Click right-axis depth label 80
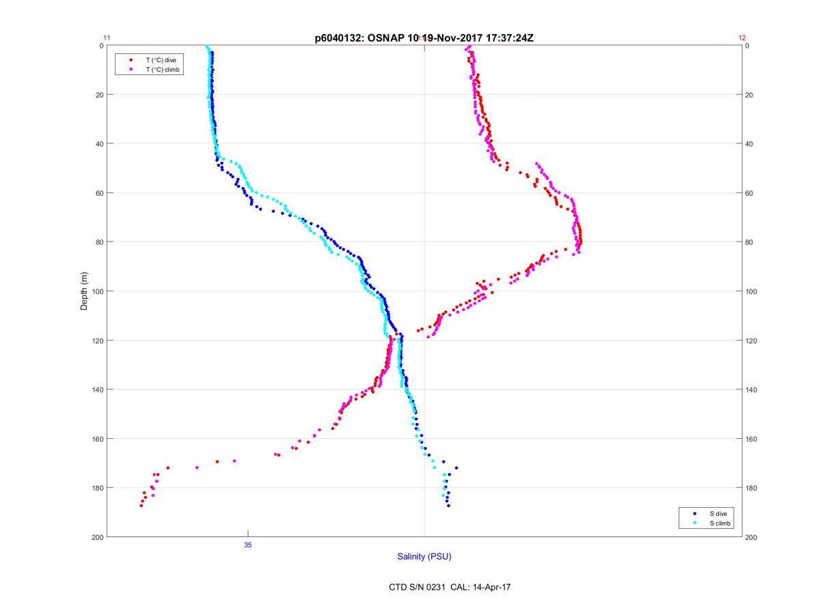This screenshot has width=820, height=604. tap(750, 242)
